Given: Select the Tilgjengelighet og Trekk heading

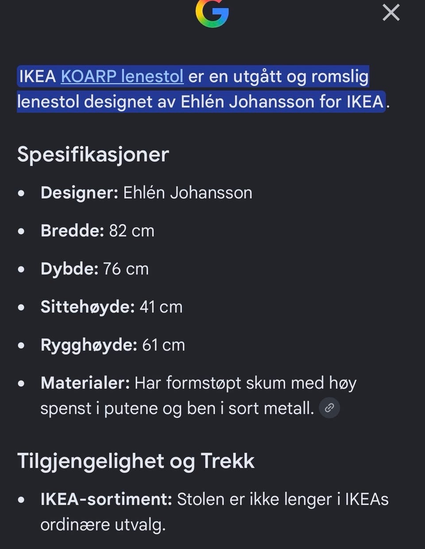Looking at the screenshot, I should tap(136, 461).
